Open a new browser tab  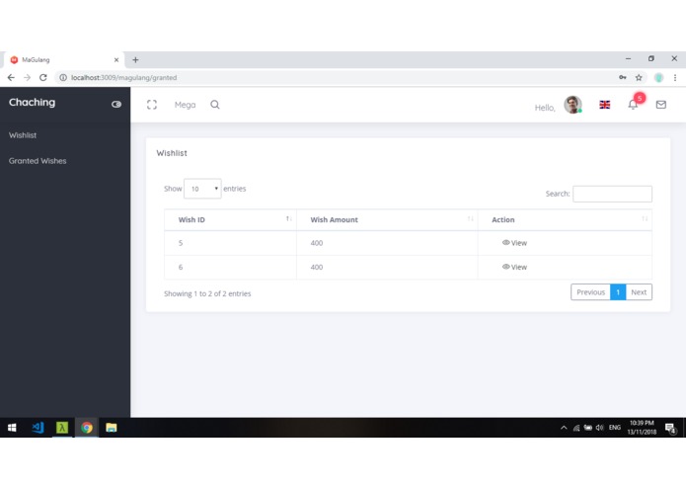[135, 60]
